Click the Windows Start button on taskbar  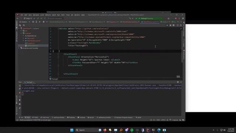coord(72,130)
